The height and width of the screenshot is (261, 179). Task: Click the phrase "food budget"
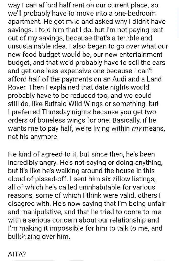pos(39,55)
